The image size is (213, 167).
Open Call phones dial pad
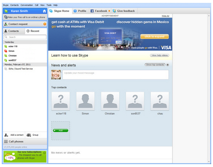coord(25,141)
